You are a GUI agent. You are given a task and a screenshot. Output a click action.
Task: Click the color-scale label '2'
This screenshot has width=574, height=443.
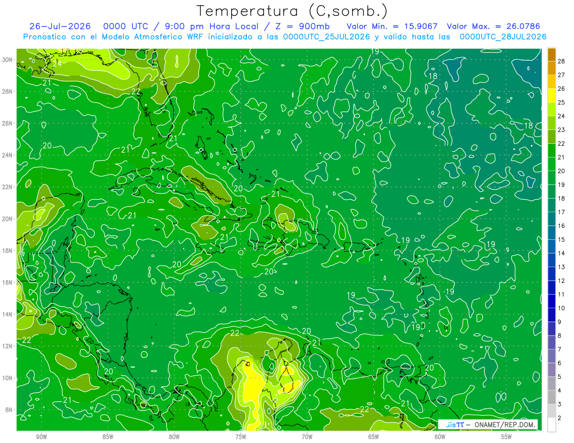click(560, 418)
